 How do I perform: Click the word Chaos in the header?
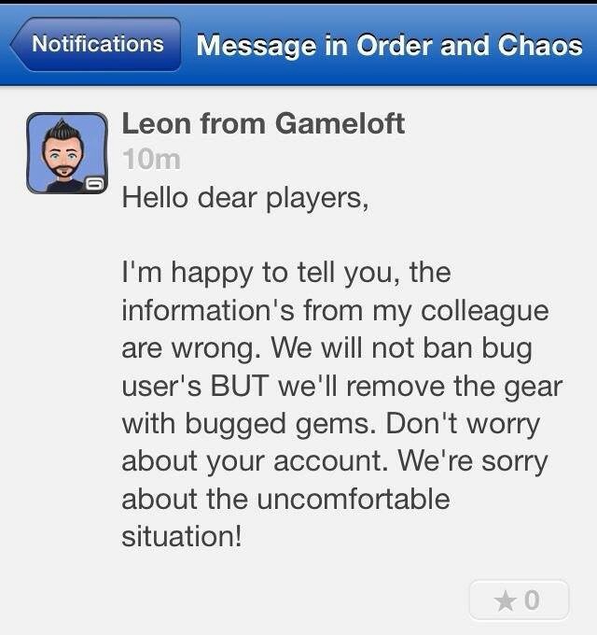tap(540, 45)
